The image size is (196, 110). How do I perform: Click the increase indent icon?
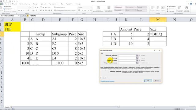[51, 10]
